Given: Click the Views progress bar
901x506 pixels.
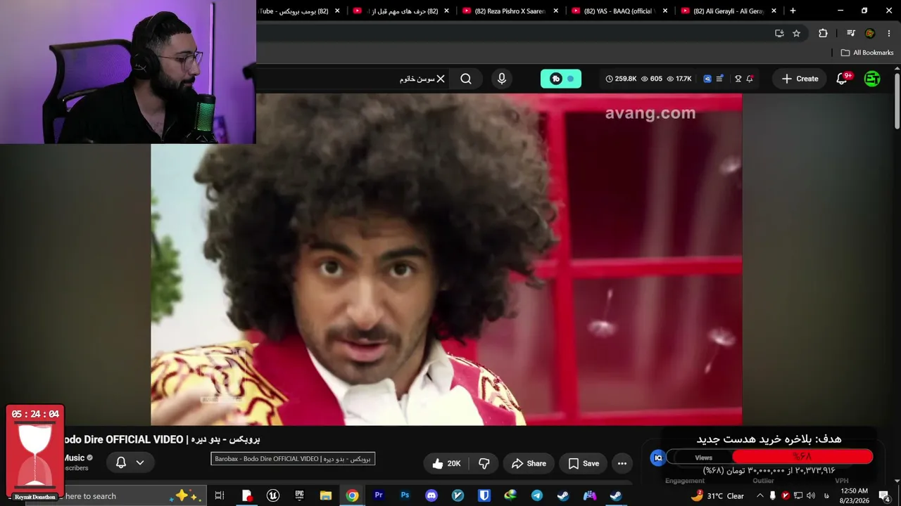Looking at the screenshot, I should pyautogui.click(x=770, y=458).
